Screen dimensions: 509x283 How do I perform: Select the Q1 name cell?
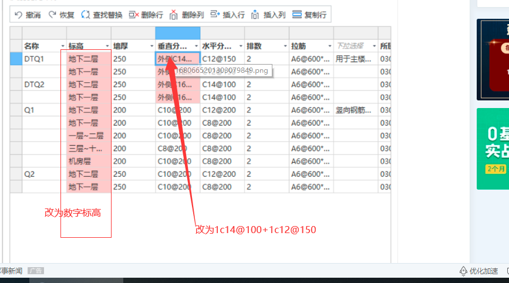tap(44, 110)
